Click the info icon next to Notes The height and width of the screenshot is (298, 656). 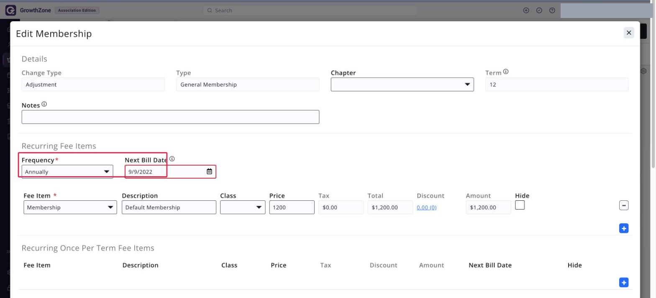tap(44, 104)
